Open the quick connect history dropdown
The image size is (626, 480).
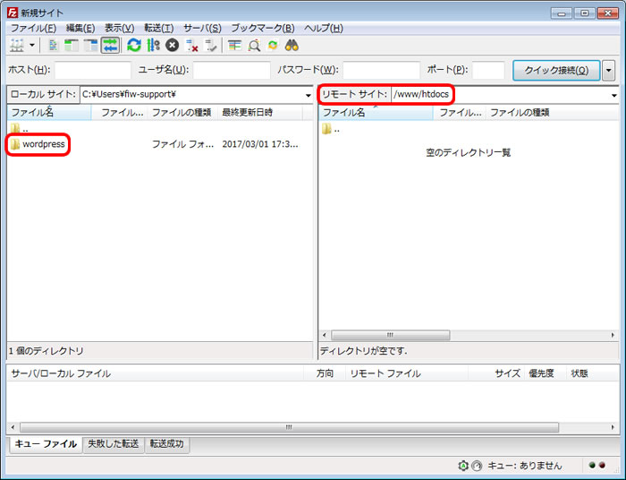pos(608,71)
